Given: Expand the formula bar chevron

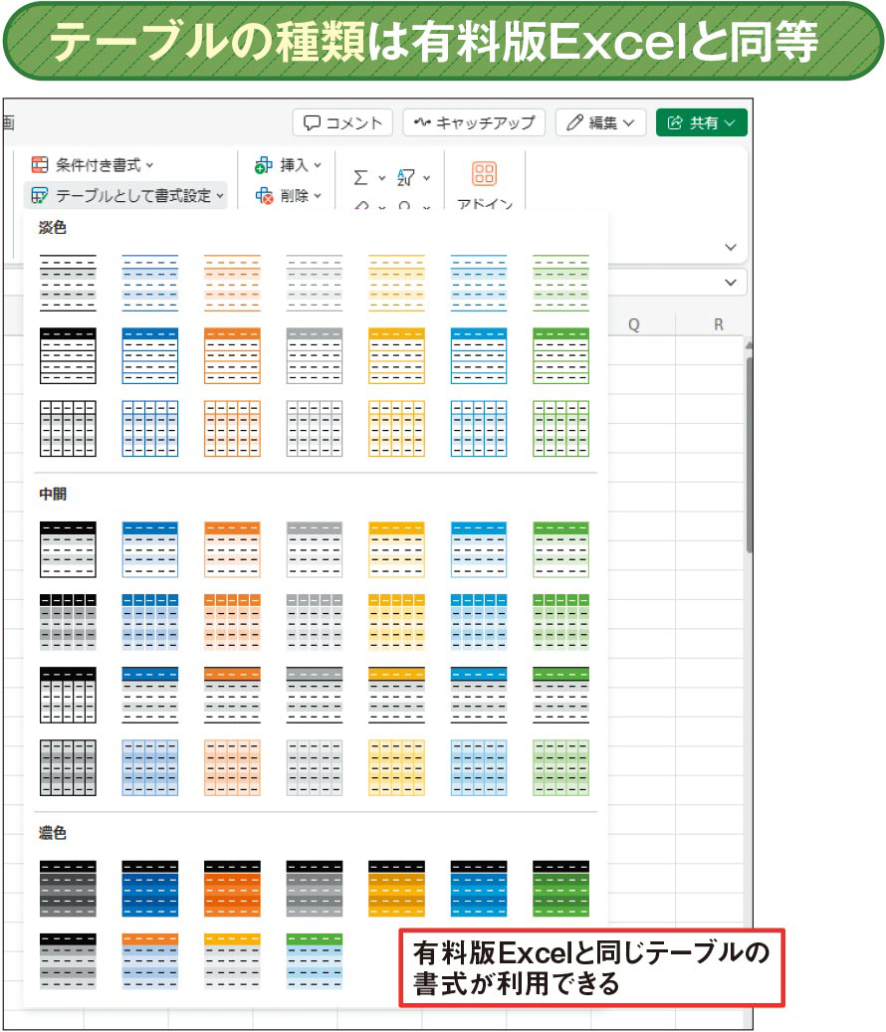Looking at the screenshot, I should click(x=730, y=283).
